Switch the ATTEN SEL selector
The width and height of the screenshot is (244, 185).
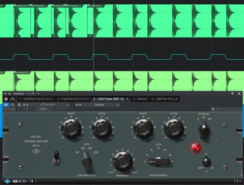(x=204, y=129)
